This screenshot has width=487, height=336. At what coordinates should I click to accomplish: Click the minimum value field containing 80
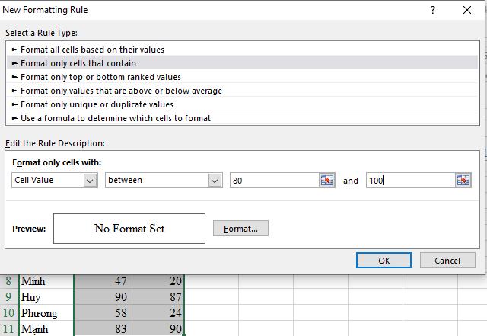coord(274,181)
